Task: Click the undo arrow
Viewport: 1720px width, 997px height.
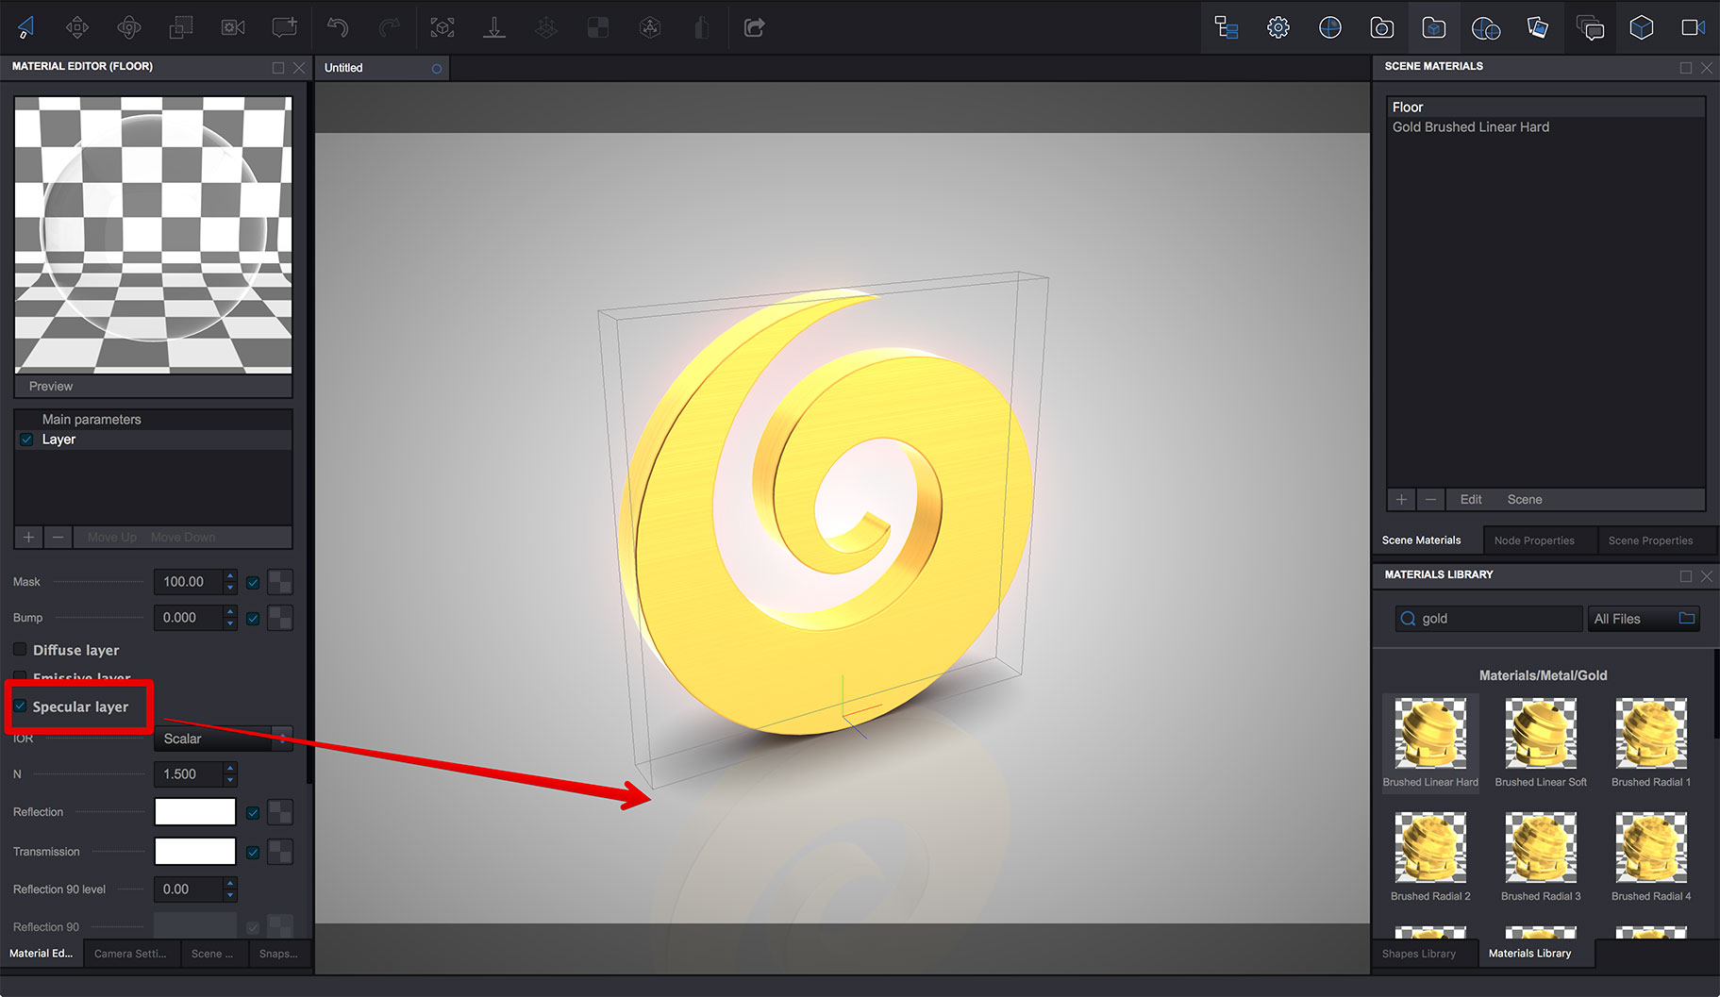Action: [338, 27]
